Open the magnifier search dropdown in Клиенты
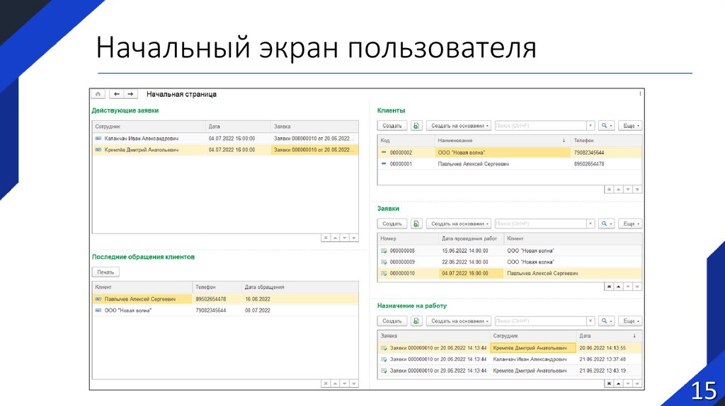 pyautogui.click(x=607, y=125)
